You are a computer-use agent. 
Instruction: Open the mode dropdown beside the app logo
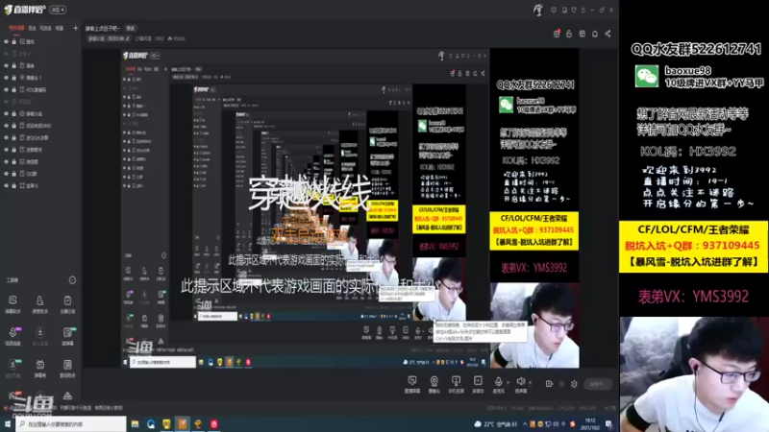click(58, 10)
